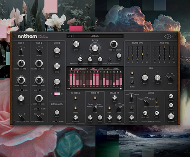This screenshot has width=190, height=157.
Task: Toggle Pitch Mod LFO / F.ENV source switch
Action: [57, 122]
